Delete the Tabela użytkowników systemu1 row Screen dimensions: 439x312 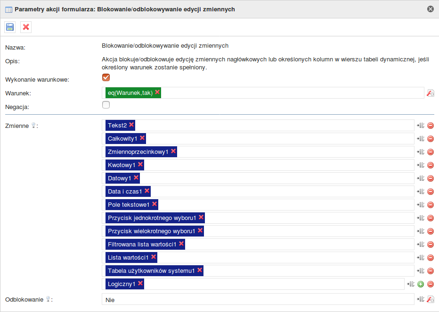pos(431,271)
